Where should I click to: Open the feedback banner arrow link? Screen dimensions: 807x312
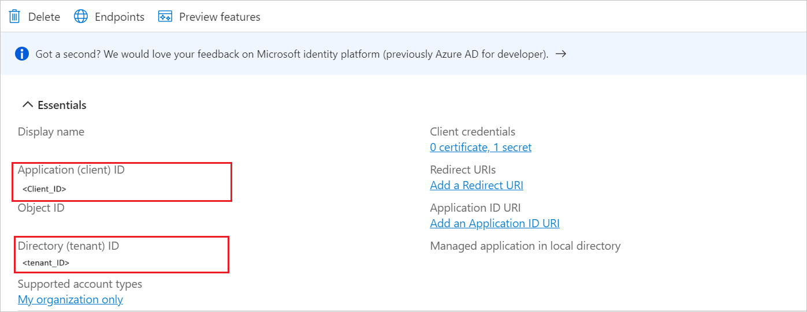point(560,54)
